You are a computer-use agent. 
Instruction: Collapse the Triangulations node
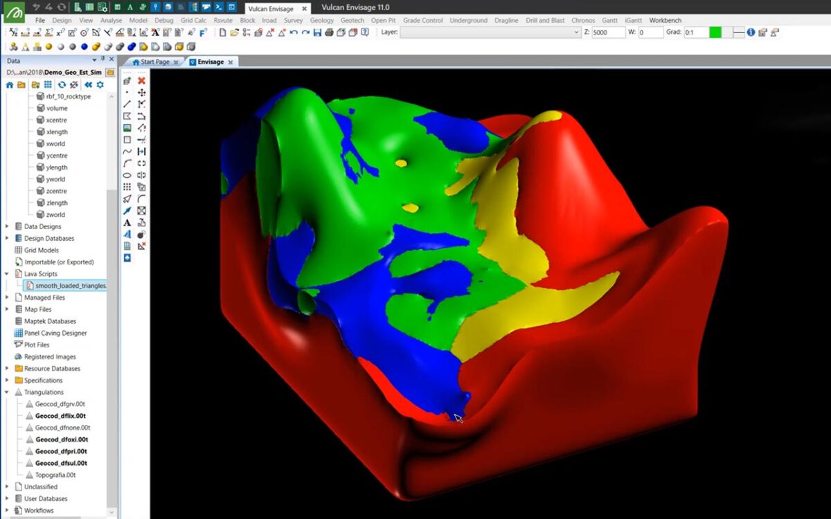click(x=8, y=392)
